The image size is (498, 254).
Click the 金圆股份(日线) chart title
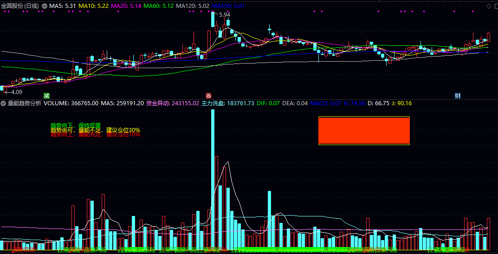20,6
